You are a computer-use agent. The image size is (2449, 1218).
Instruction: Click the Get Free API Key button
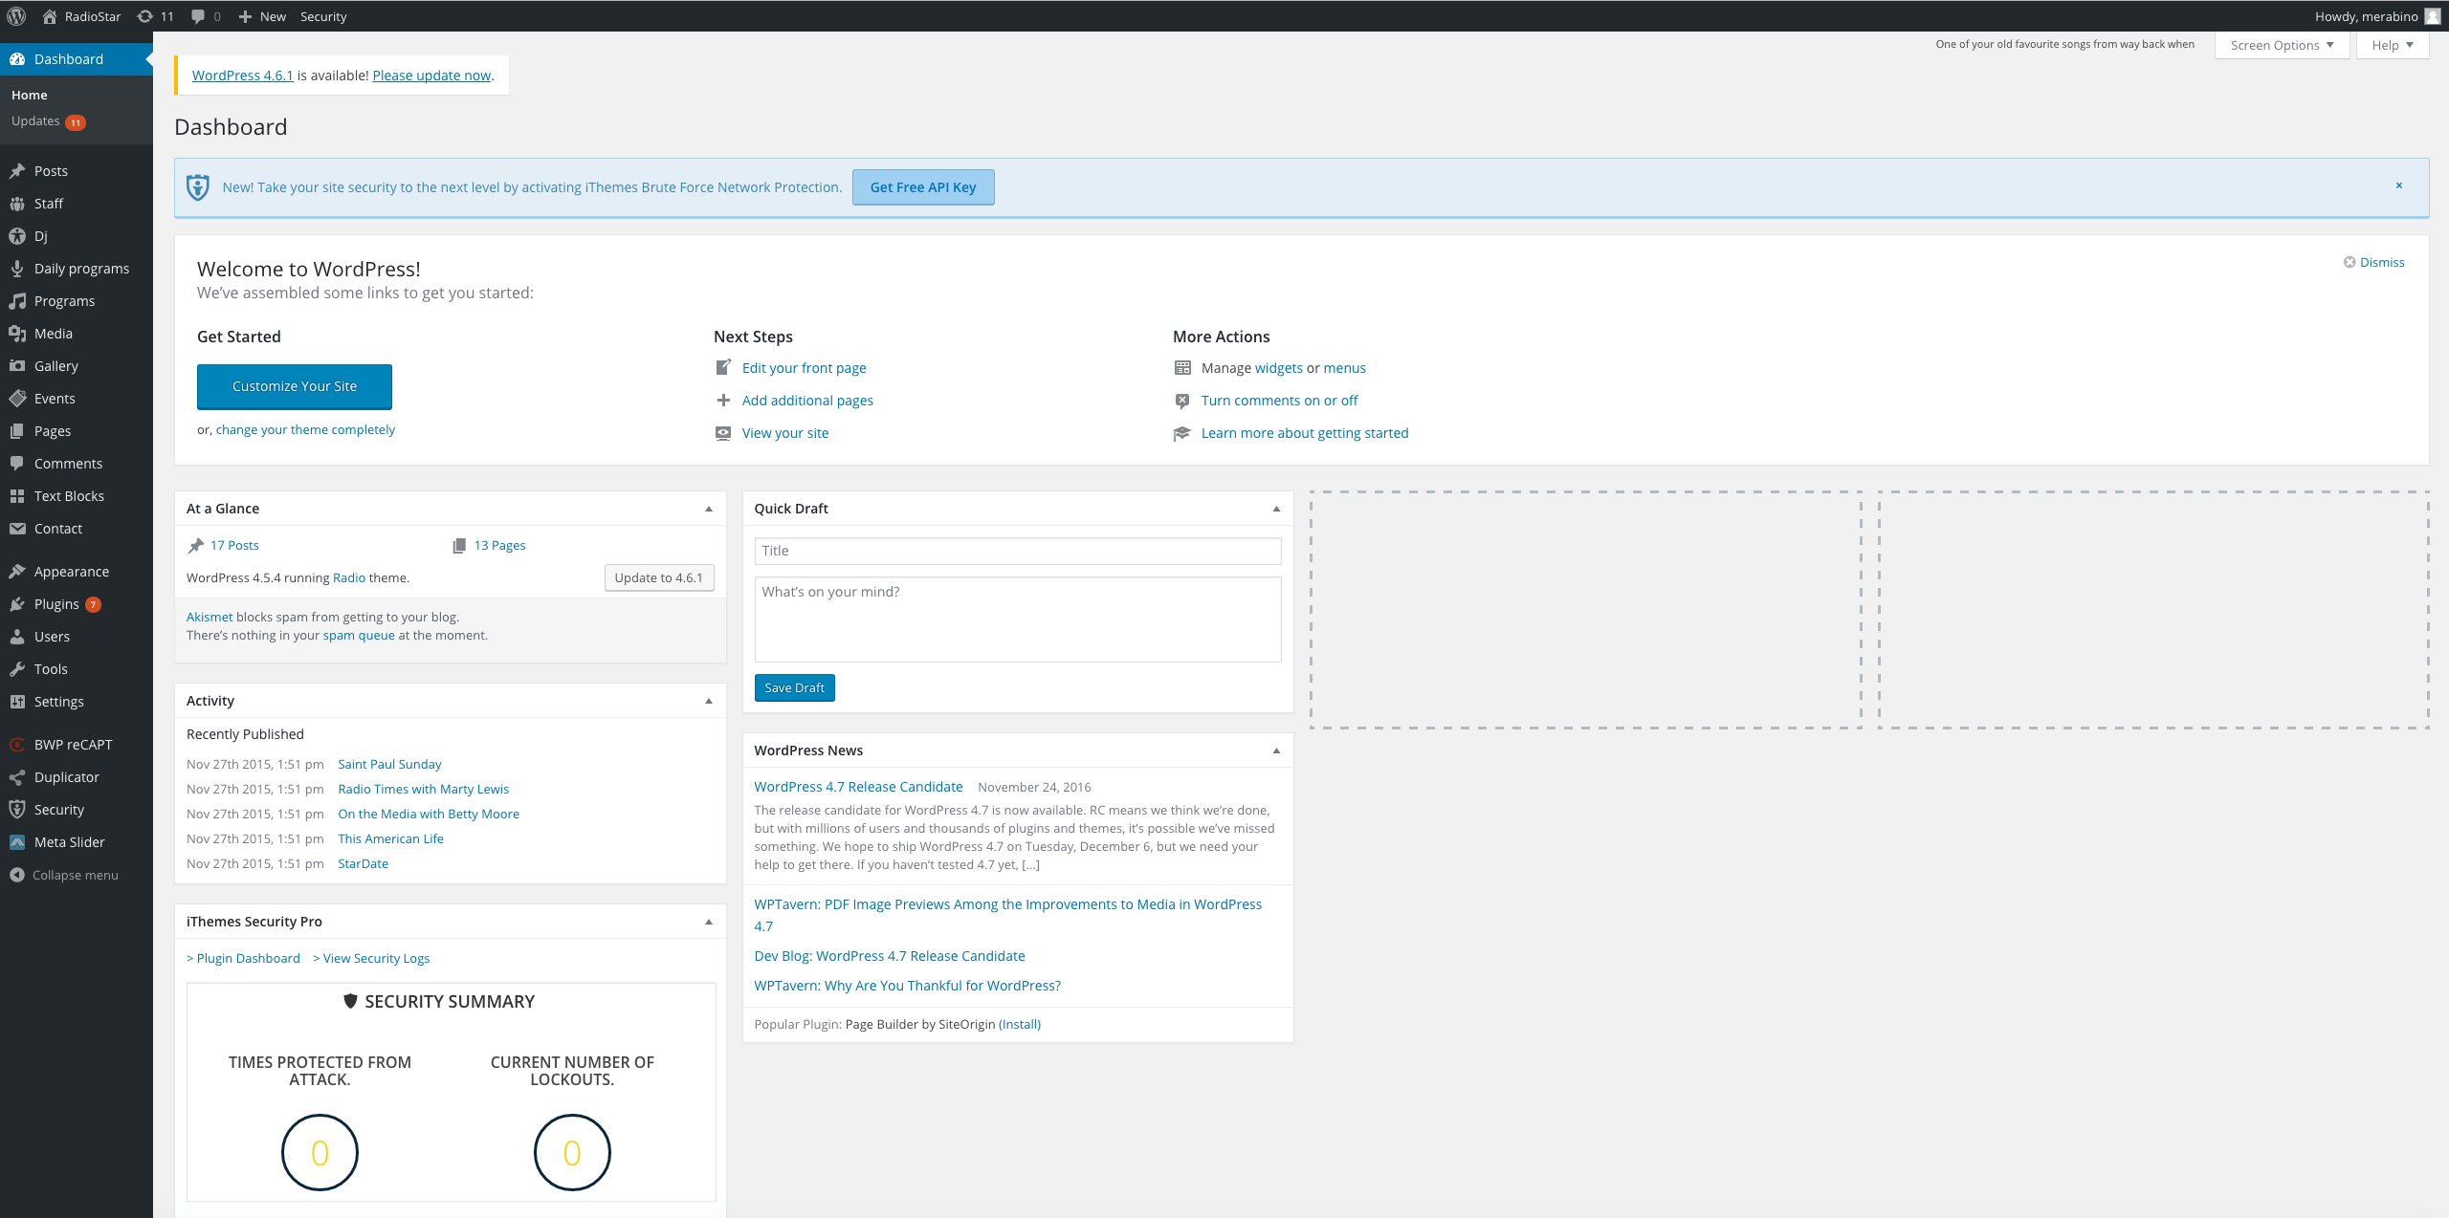point(923,187)
